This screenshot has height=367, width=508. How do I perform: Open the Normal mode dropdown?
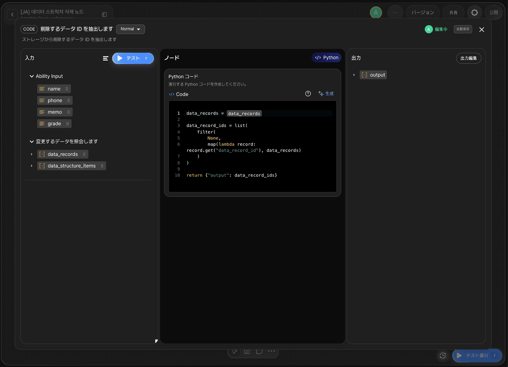(x=130, y=29)
